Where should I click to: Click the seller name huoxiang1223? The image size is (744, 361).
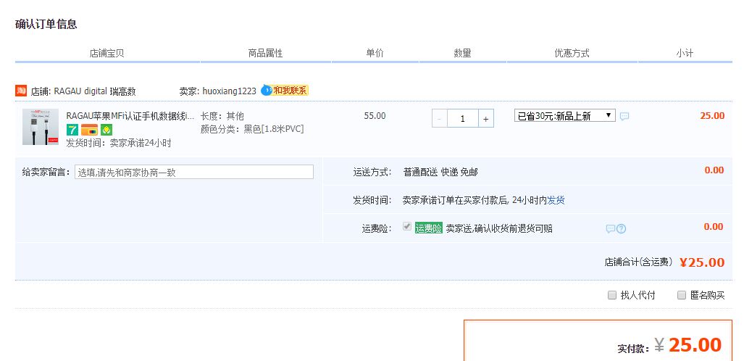tap(229, 91)
